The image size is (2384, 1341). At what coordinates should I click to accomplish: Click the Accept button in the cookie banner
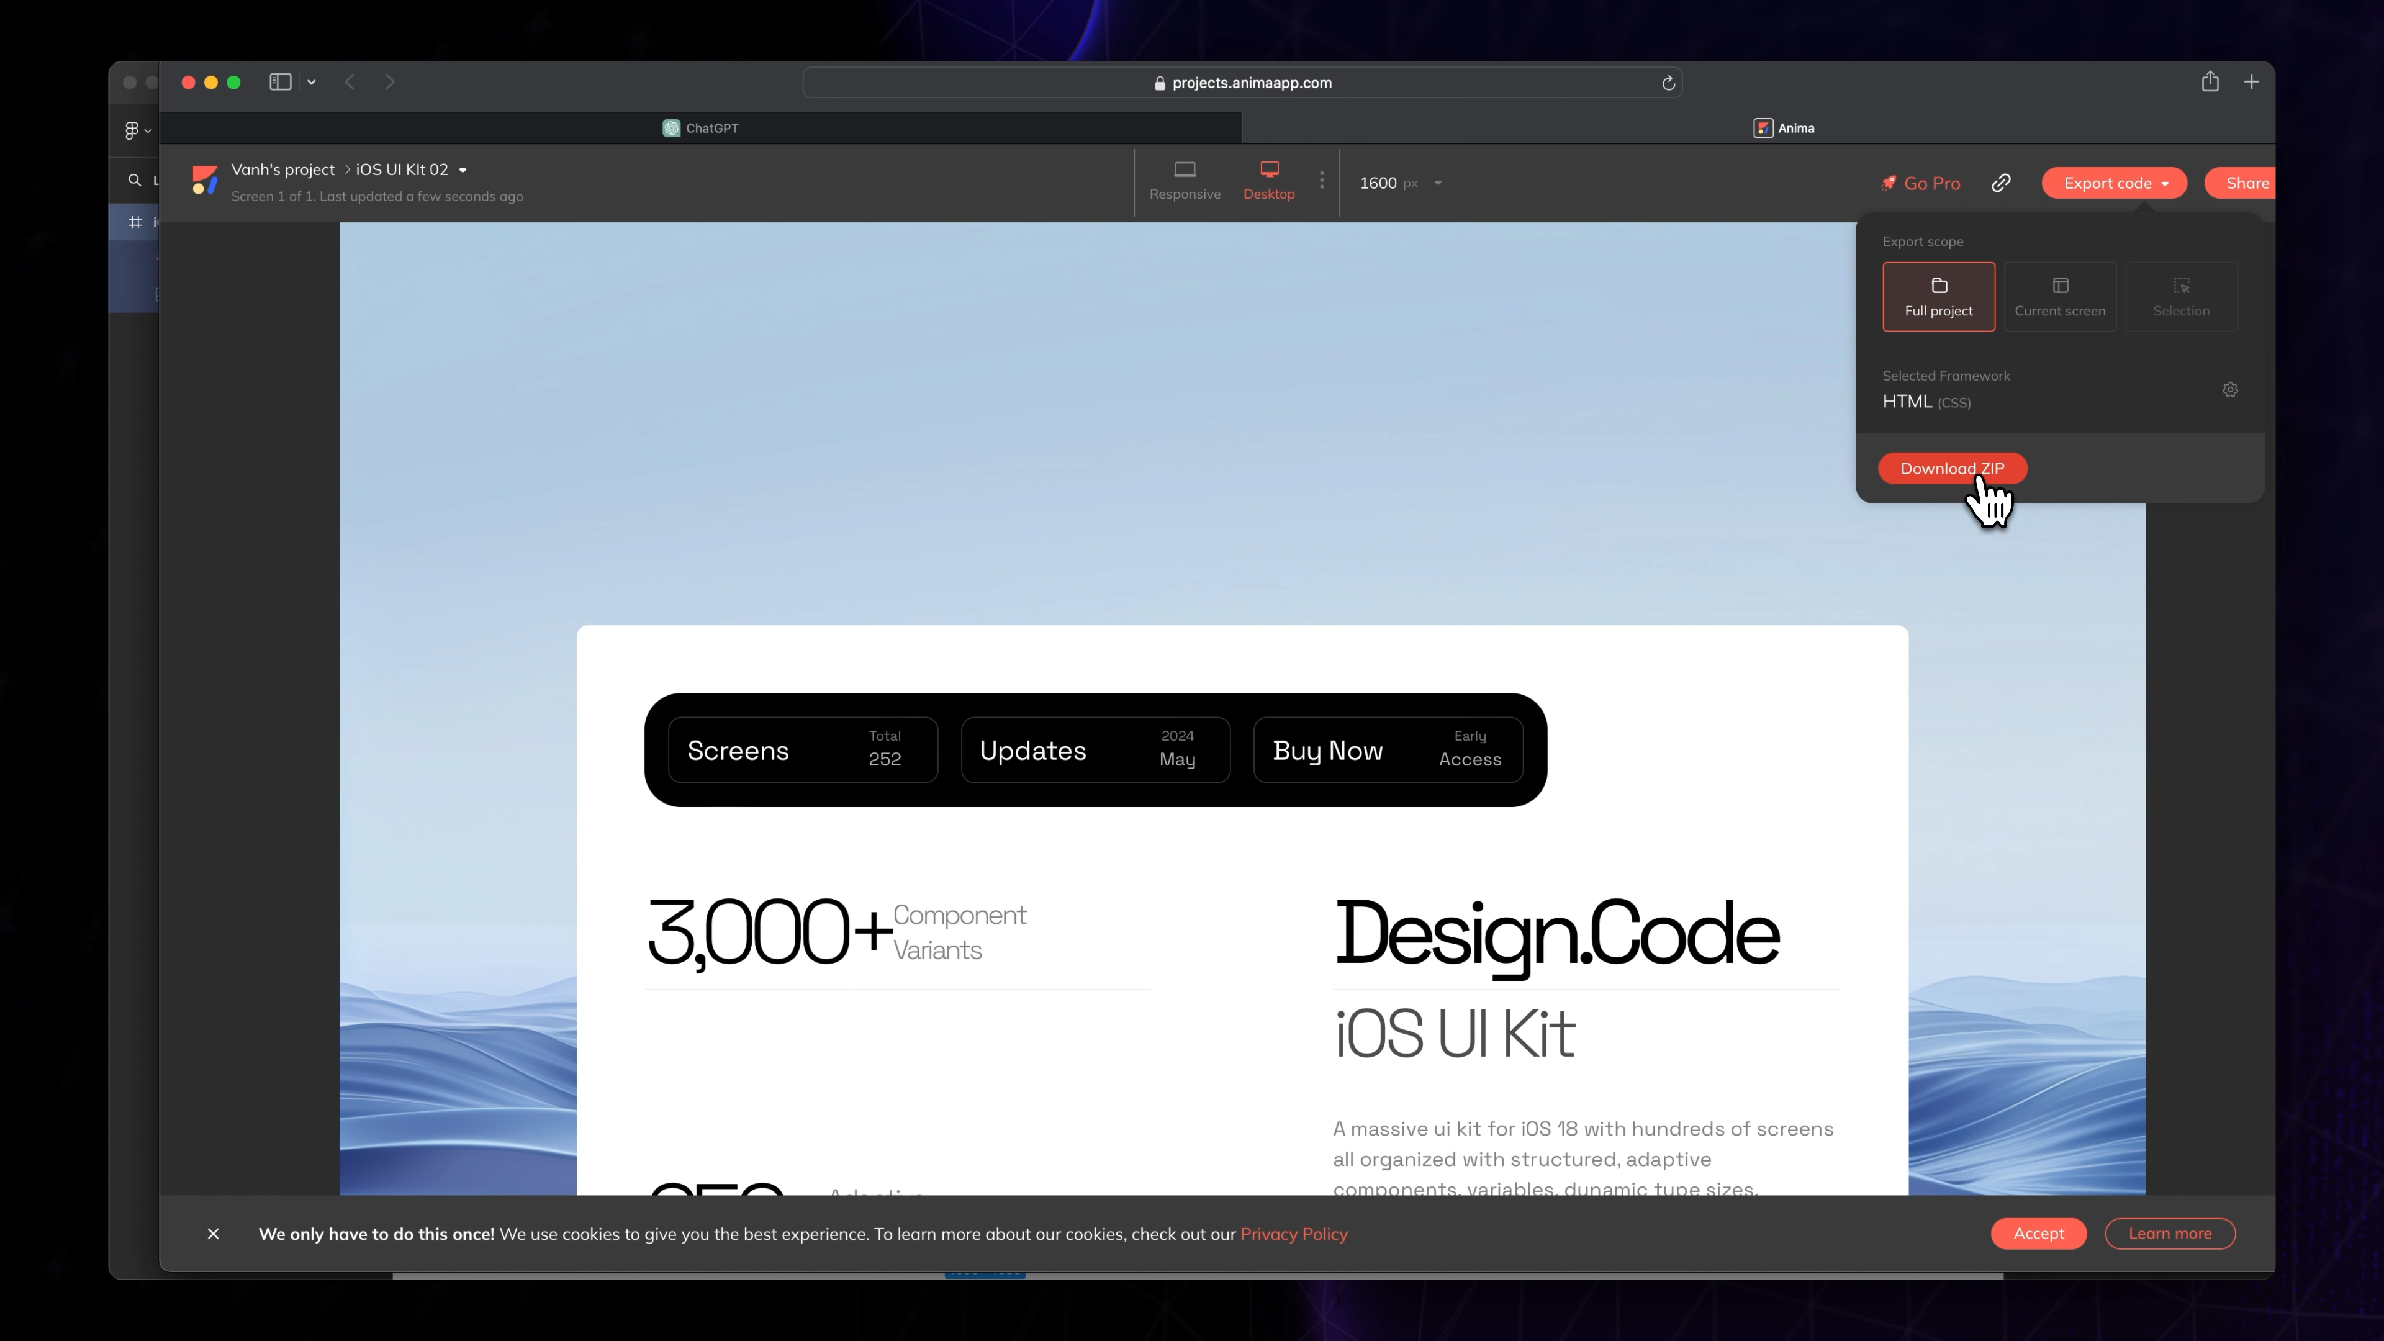coord(2038,1234)
